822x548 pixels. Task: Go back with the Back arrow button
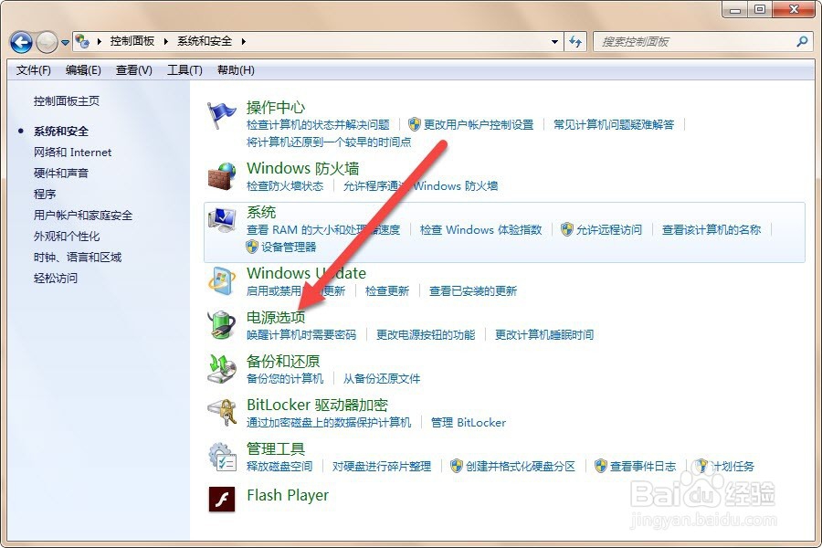(x=21, y=42)
